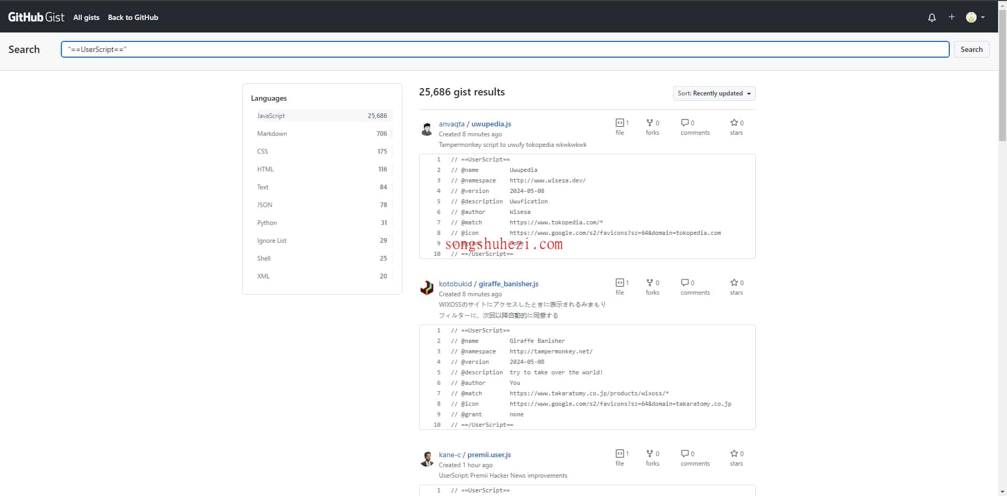The image size is (1007, 496).
Task: Filter results by JSON language
Action: coord(322,205)
